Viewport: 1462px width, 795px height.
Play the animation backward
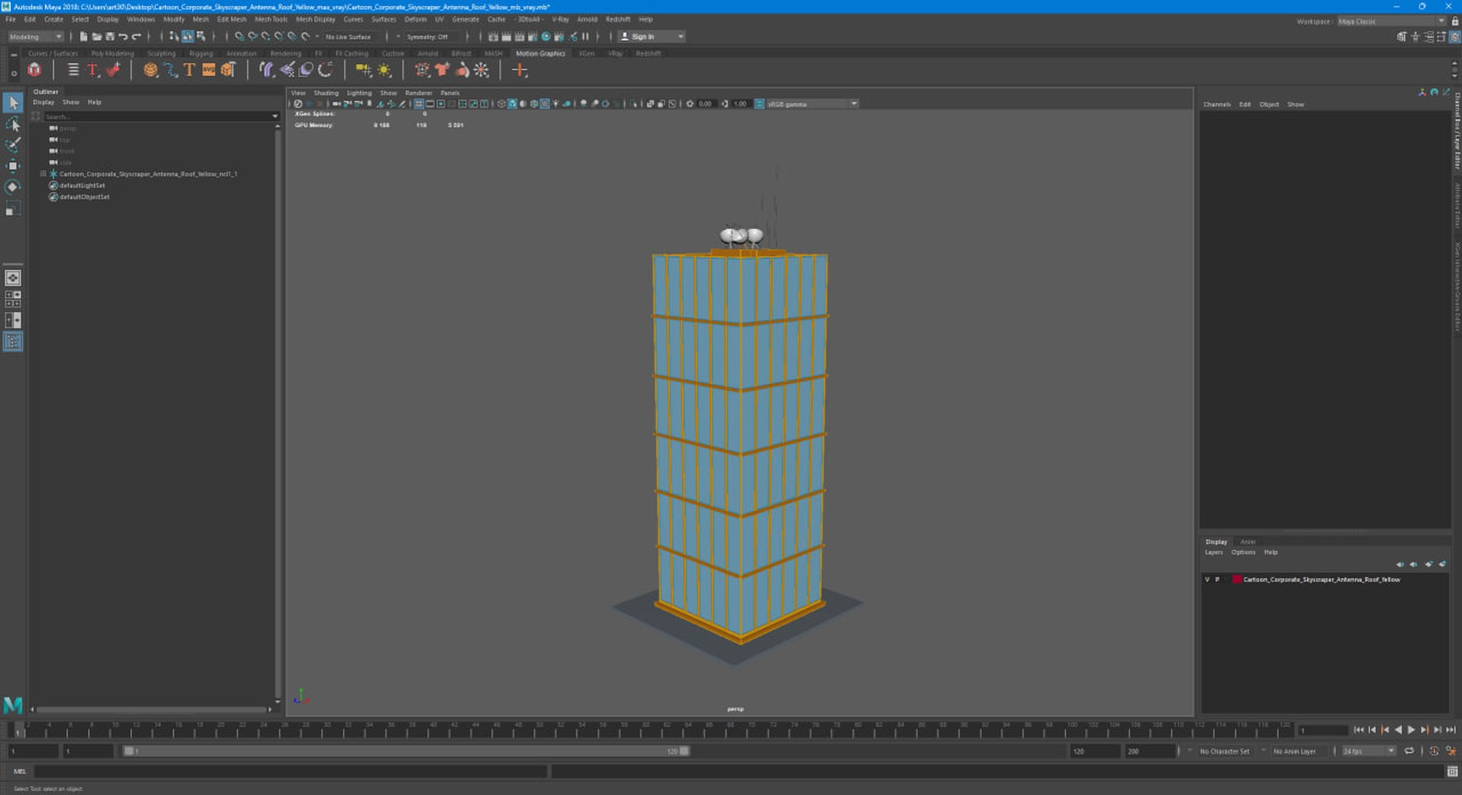[1398, 730]
